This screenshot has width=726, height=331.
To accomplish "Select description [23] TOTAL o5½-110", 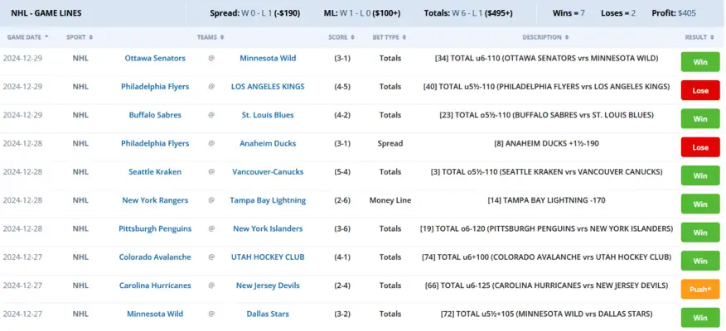I will (546, 115).
